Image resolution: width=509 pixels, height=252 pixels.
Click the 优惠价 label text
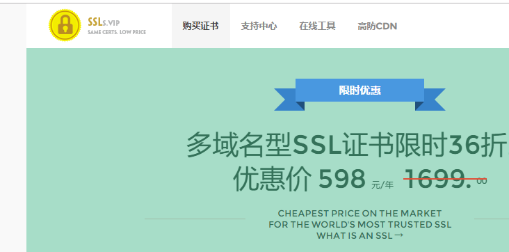click(272, 179)
